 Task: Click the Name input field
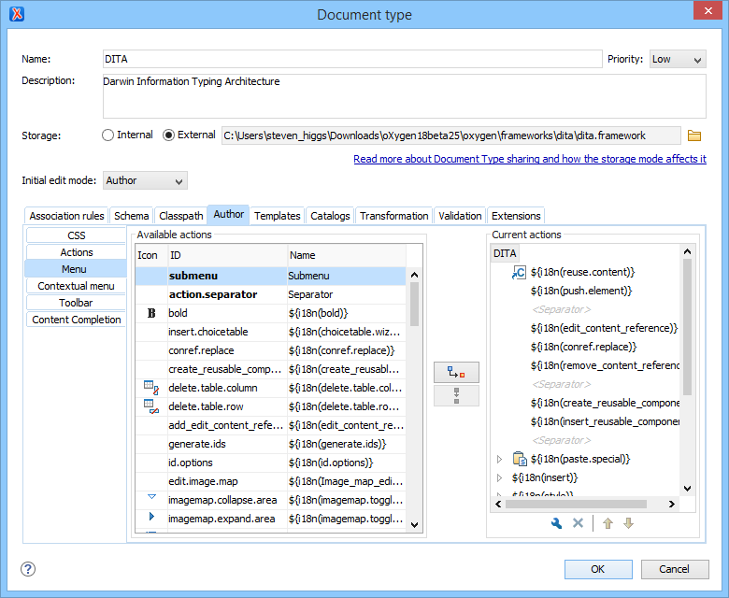(352, 59)
